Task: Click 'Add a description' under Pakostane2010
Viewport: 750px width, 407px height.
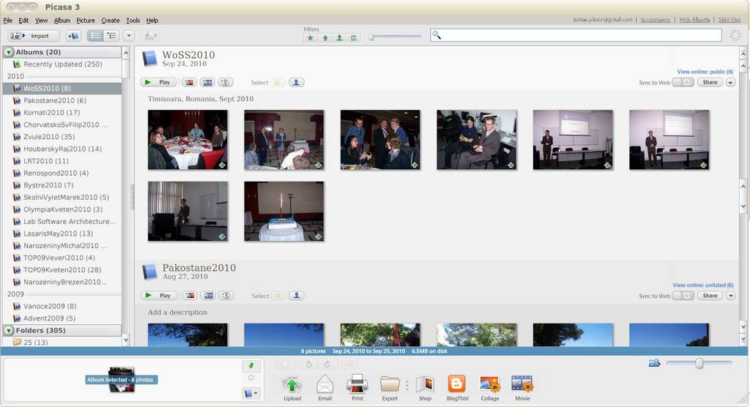Action: pos(177,312)
